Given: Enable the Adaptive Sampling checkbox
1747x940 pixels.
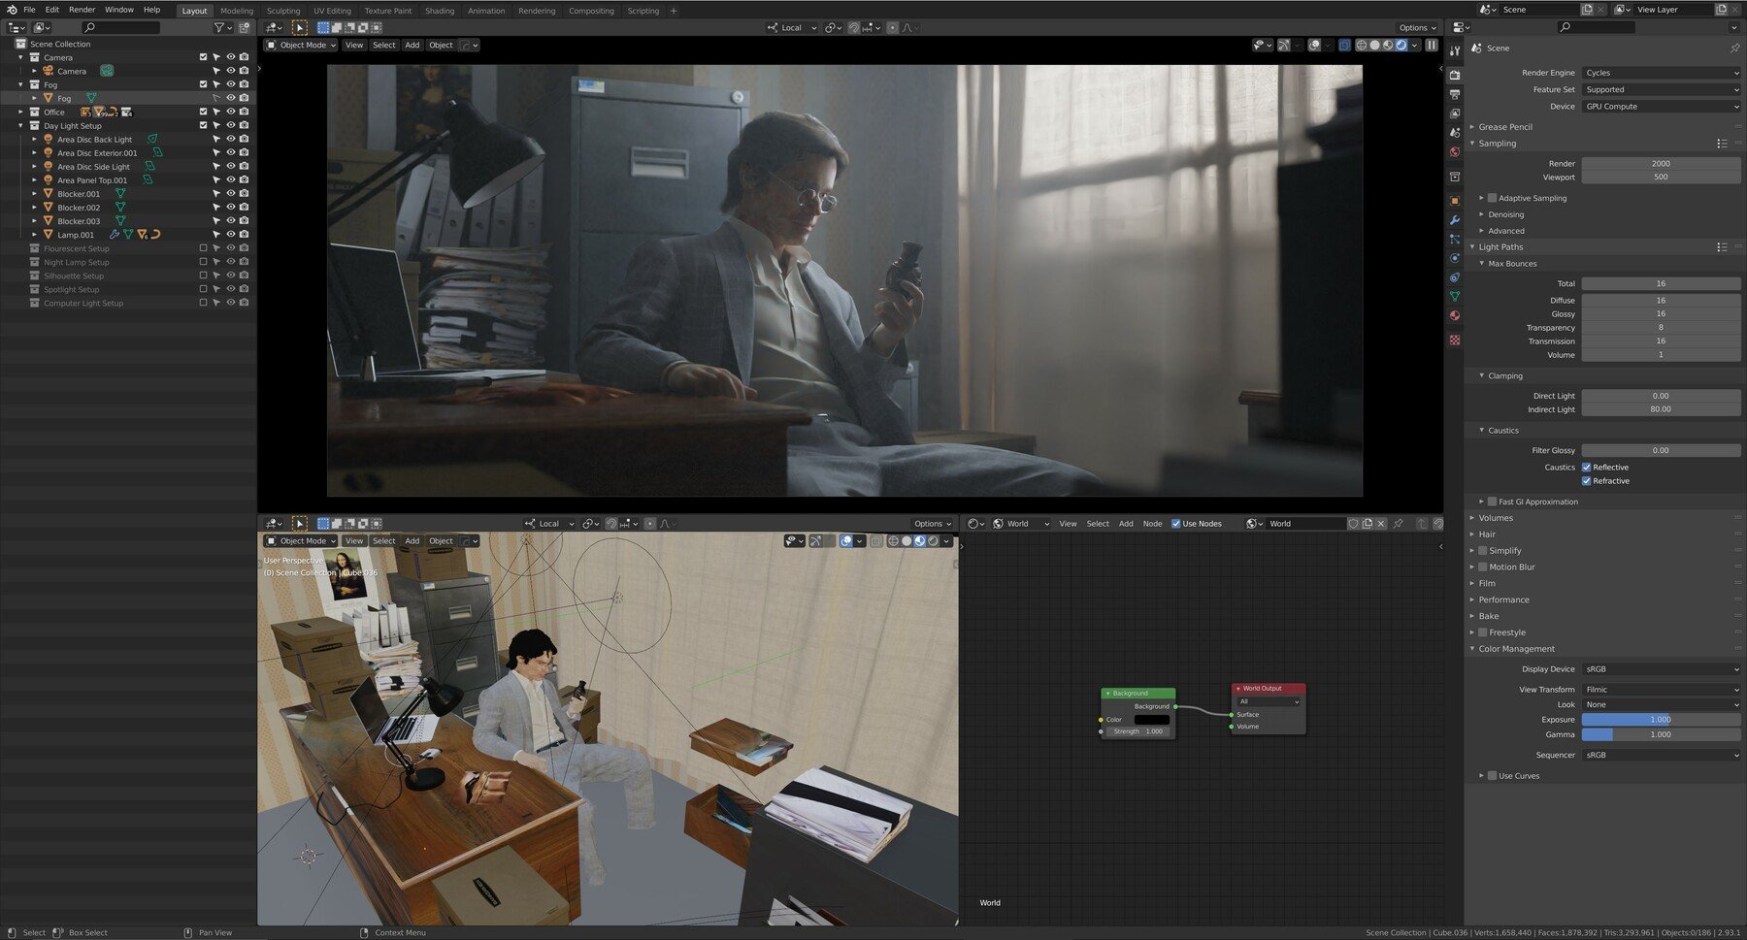Looking at the screenshot, I should click(1492, 198).
